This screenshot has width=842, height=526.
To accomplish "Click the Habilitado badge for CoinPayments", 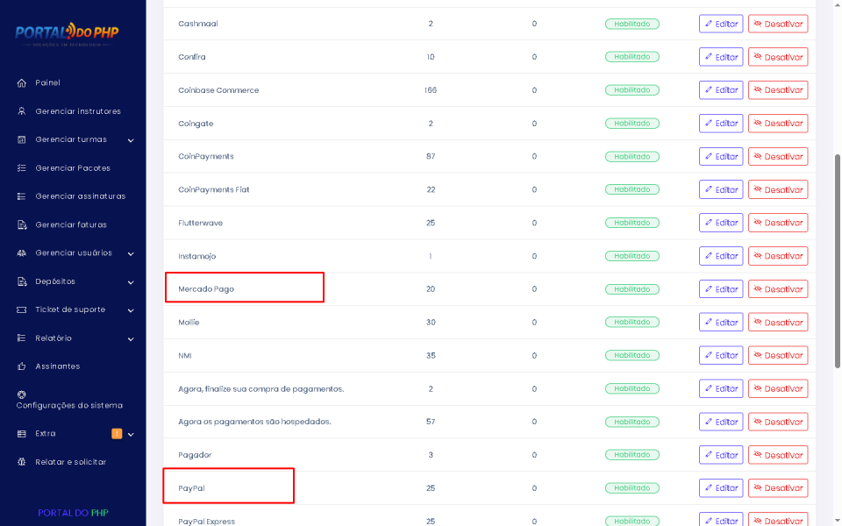I will pyautogui.click(x=632, y=157).
